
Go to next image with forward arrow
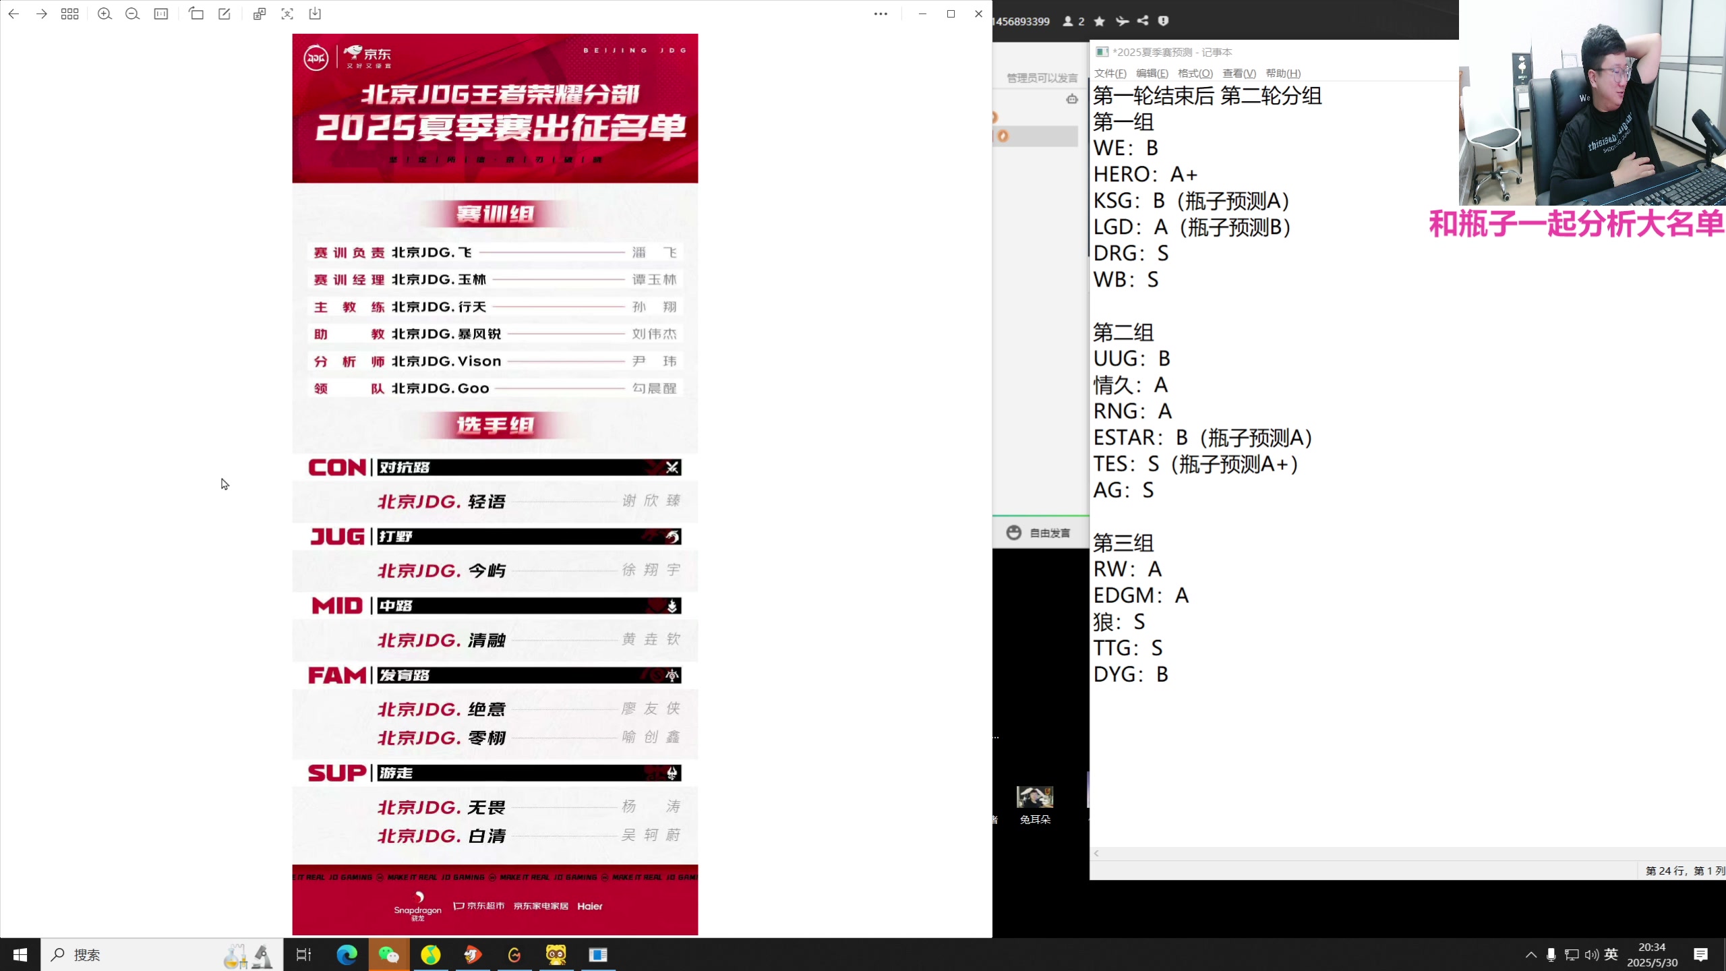(x=42, y=13)
